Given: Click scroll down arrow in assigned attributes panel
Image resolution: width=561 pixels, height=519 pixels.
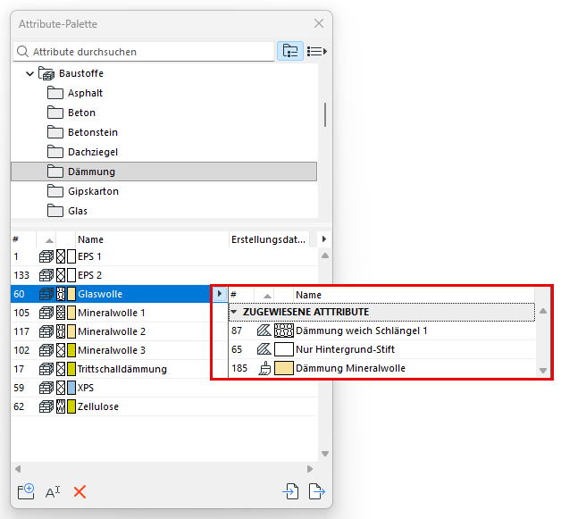Looking at the screenshot, I should pyautogui.click(x=543, y=371).
